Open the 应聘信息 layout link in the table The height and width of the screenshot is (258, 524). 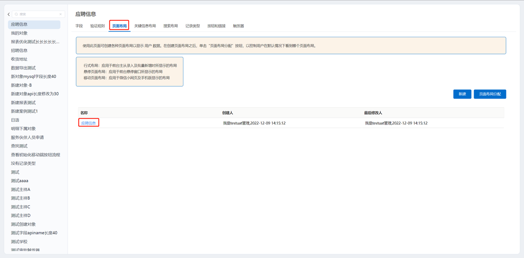(x=88, y=123)
